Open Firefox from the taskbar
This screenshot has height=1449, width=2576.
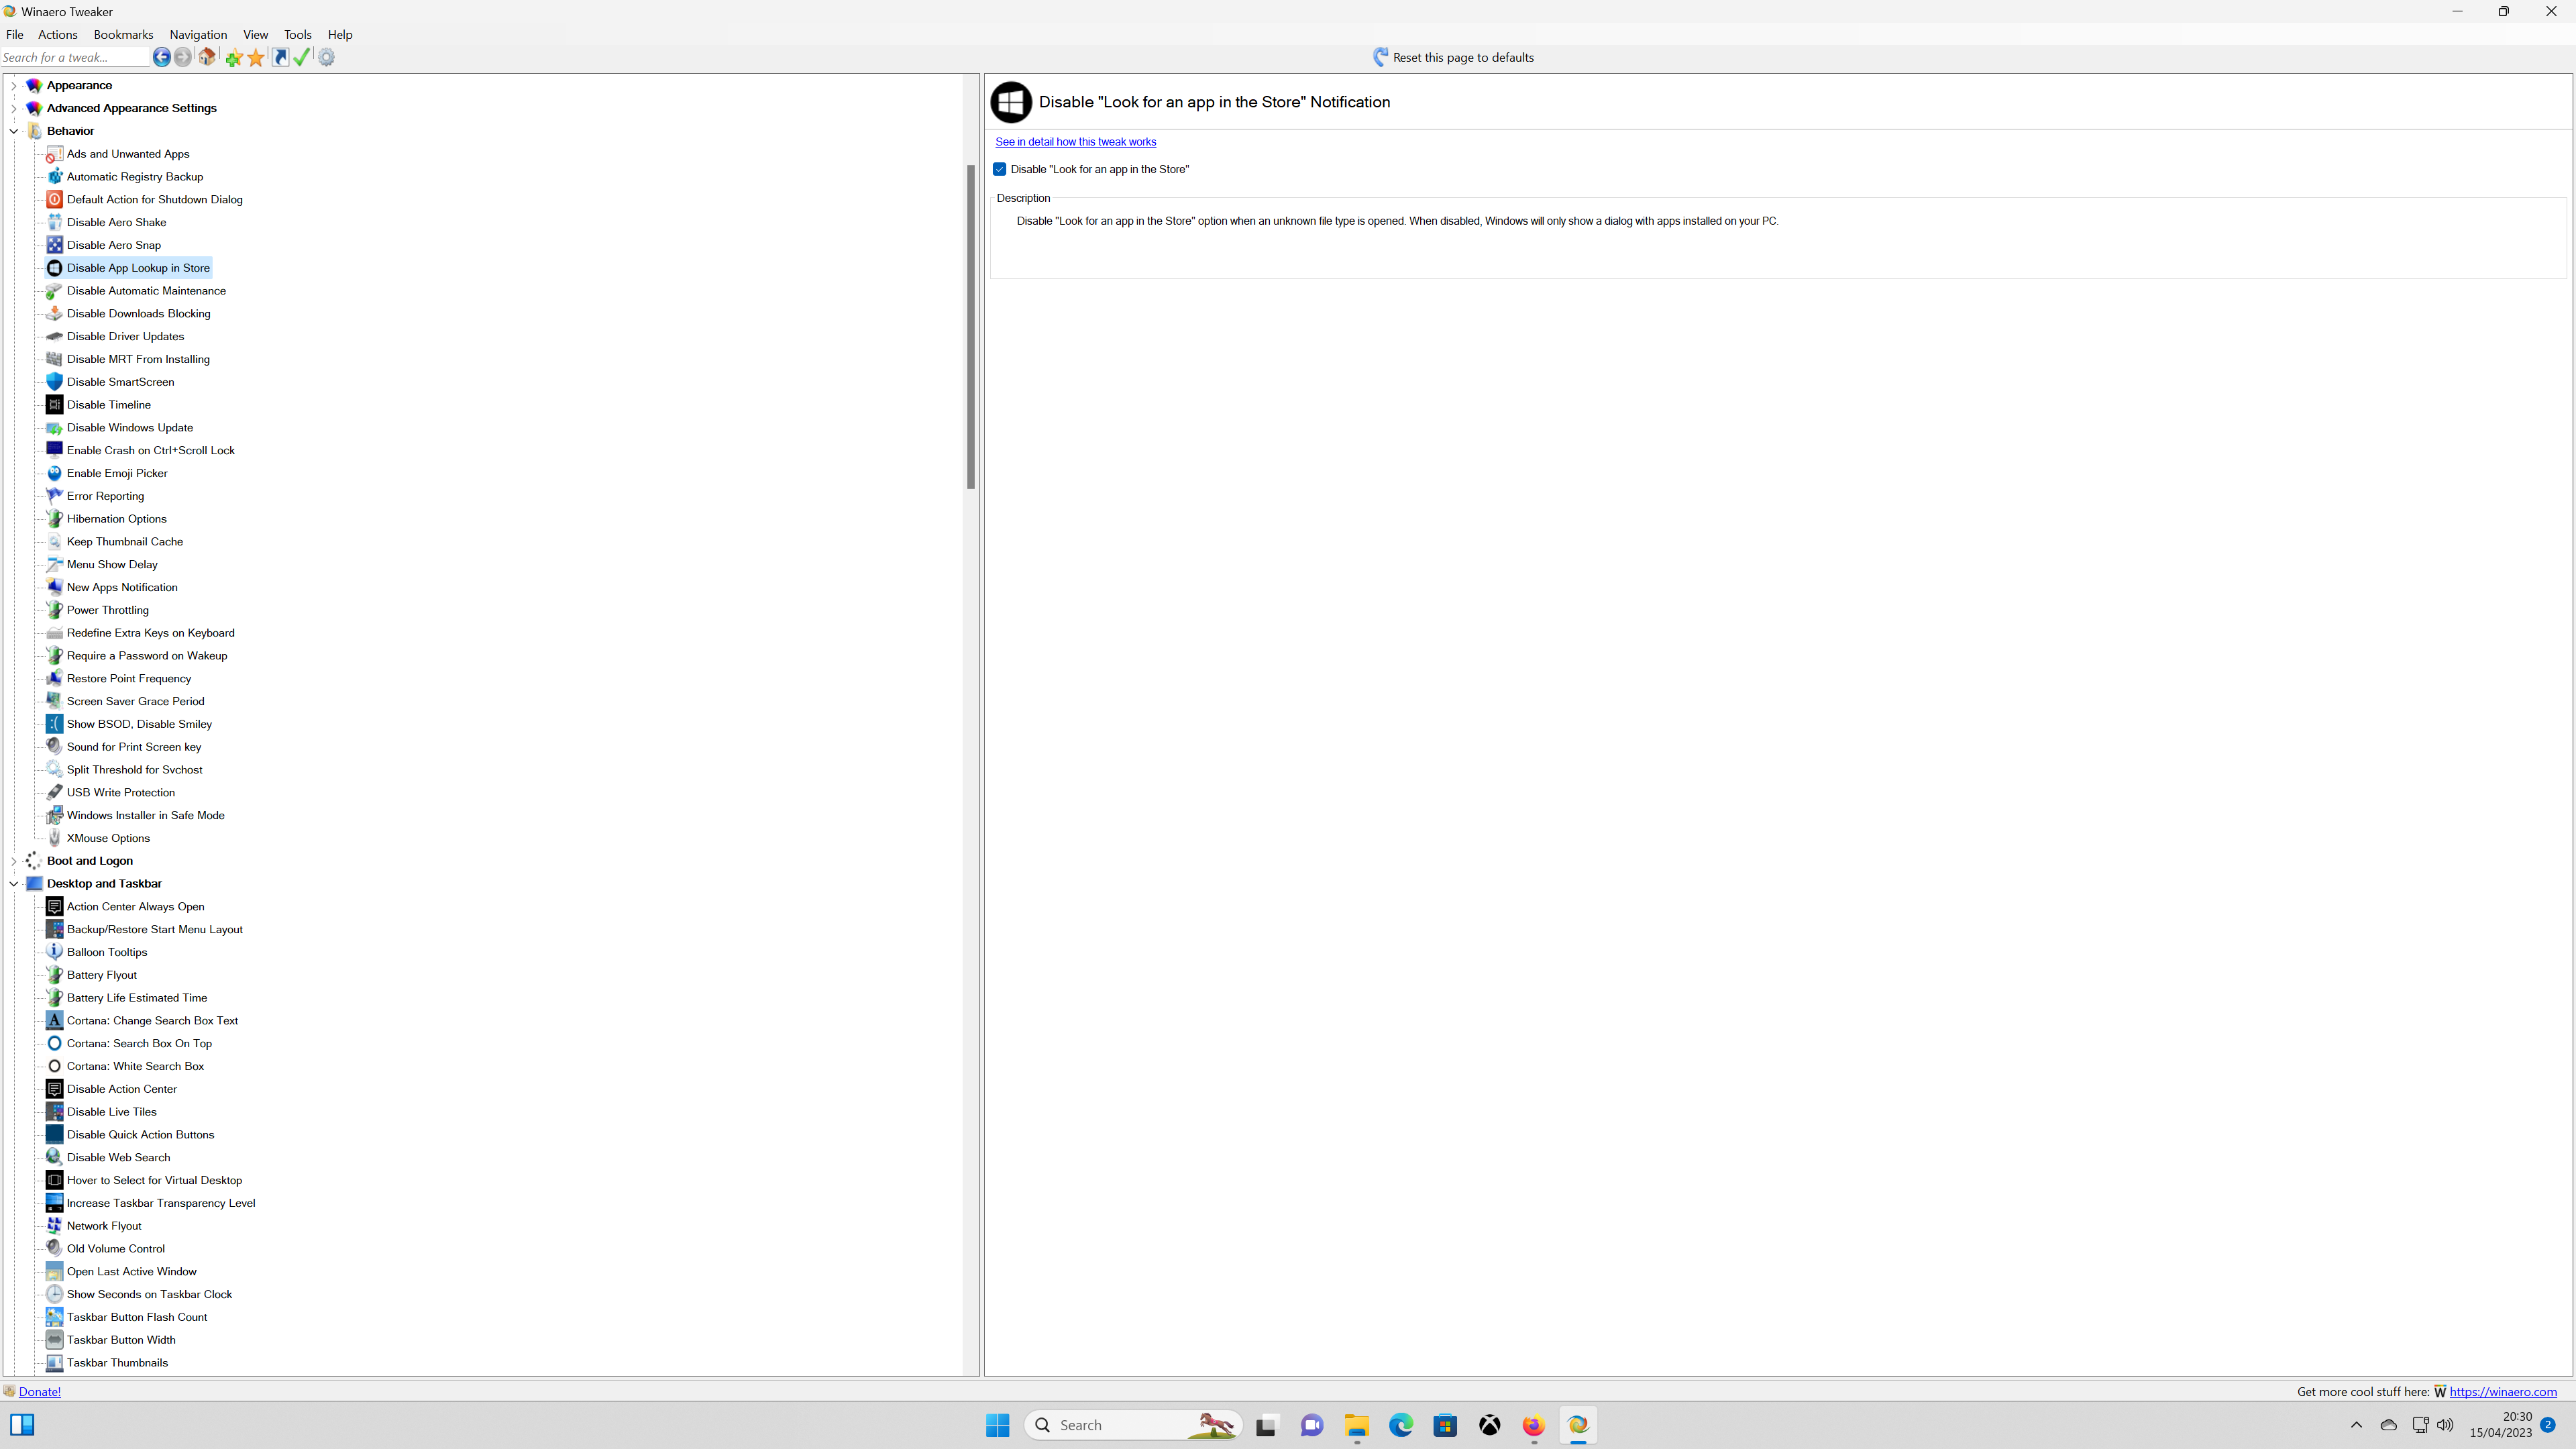click(x=1533, y=1425)
